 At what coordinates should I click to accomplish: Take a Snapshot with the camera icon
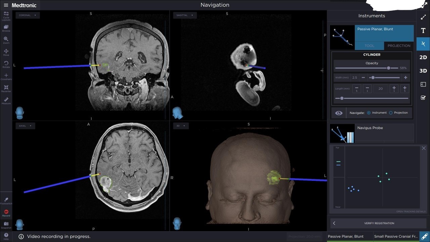(x=6, y=224)
